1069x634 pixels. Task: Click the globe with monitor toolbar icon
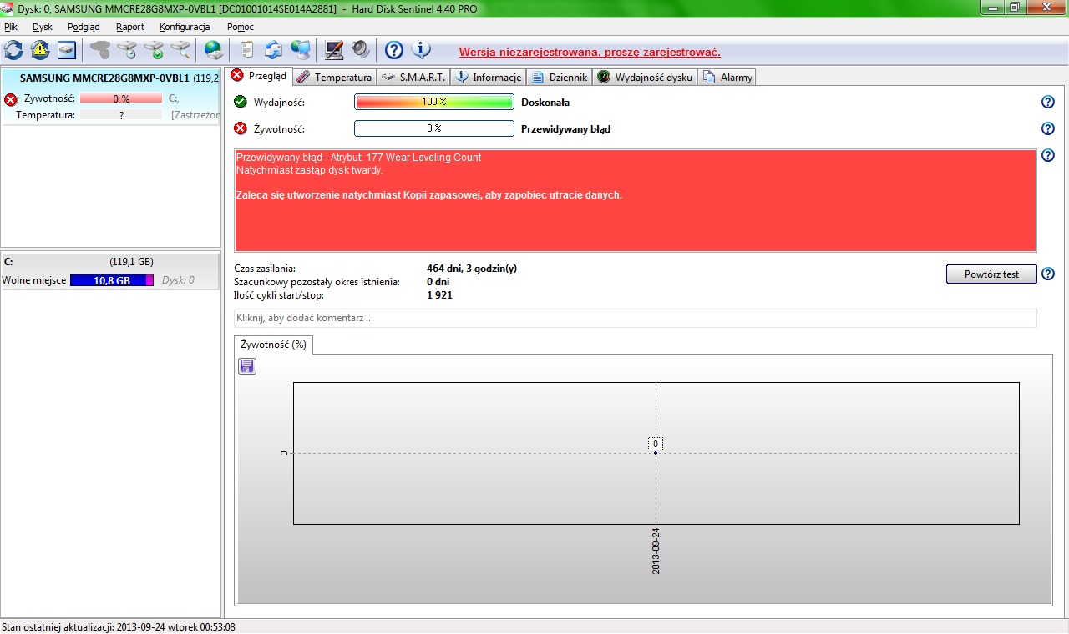[x=301, y=50]
